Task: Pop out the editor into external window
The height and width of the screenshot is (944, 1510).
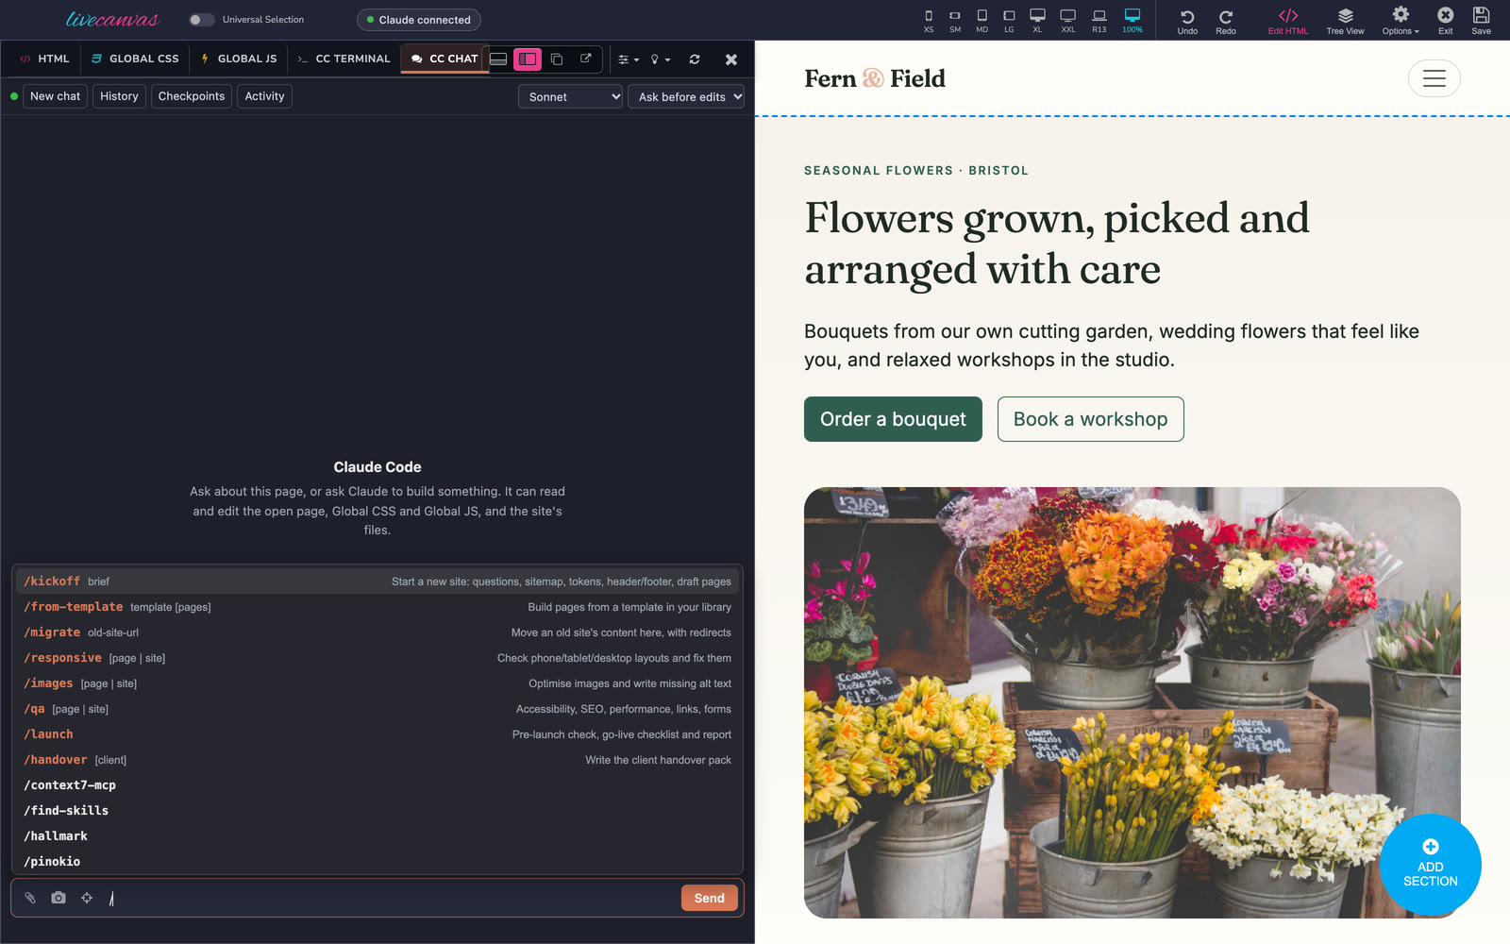Action: (x=586, y=59)
